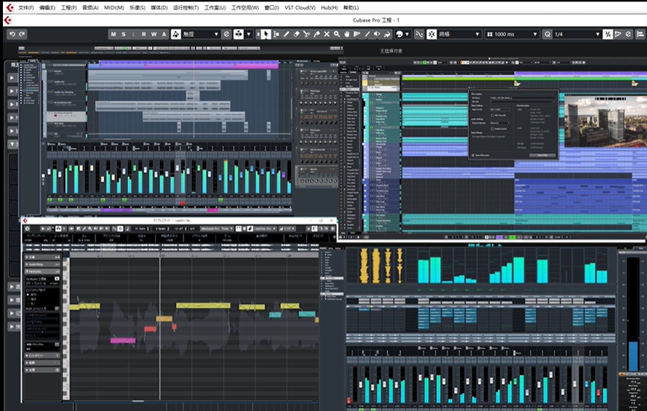The image size is (647, 411).
Task: Click the Q quantize icon
Action: pyautogui.click(x=548, y=34)
